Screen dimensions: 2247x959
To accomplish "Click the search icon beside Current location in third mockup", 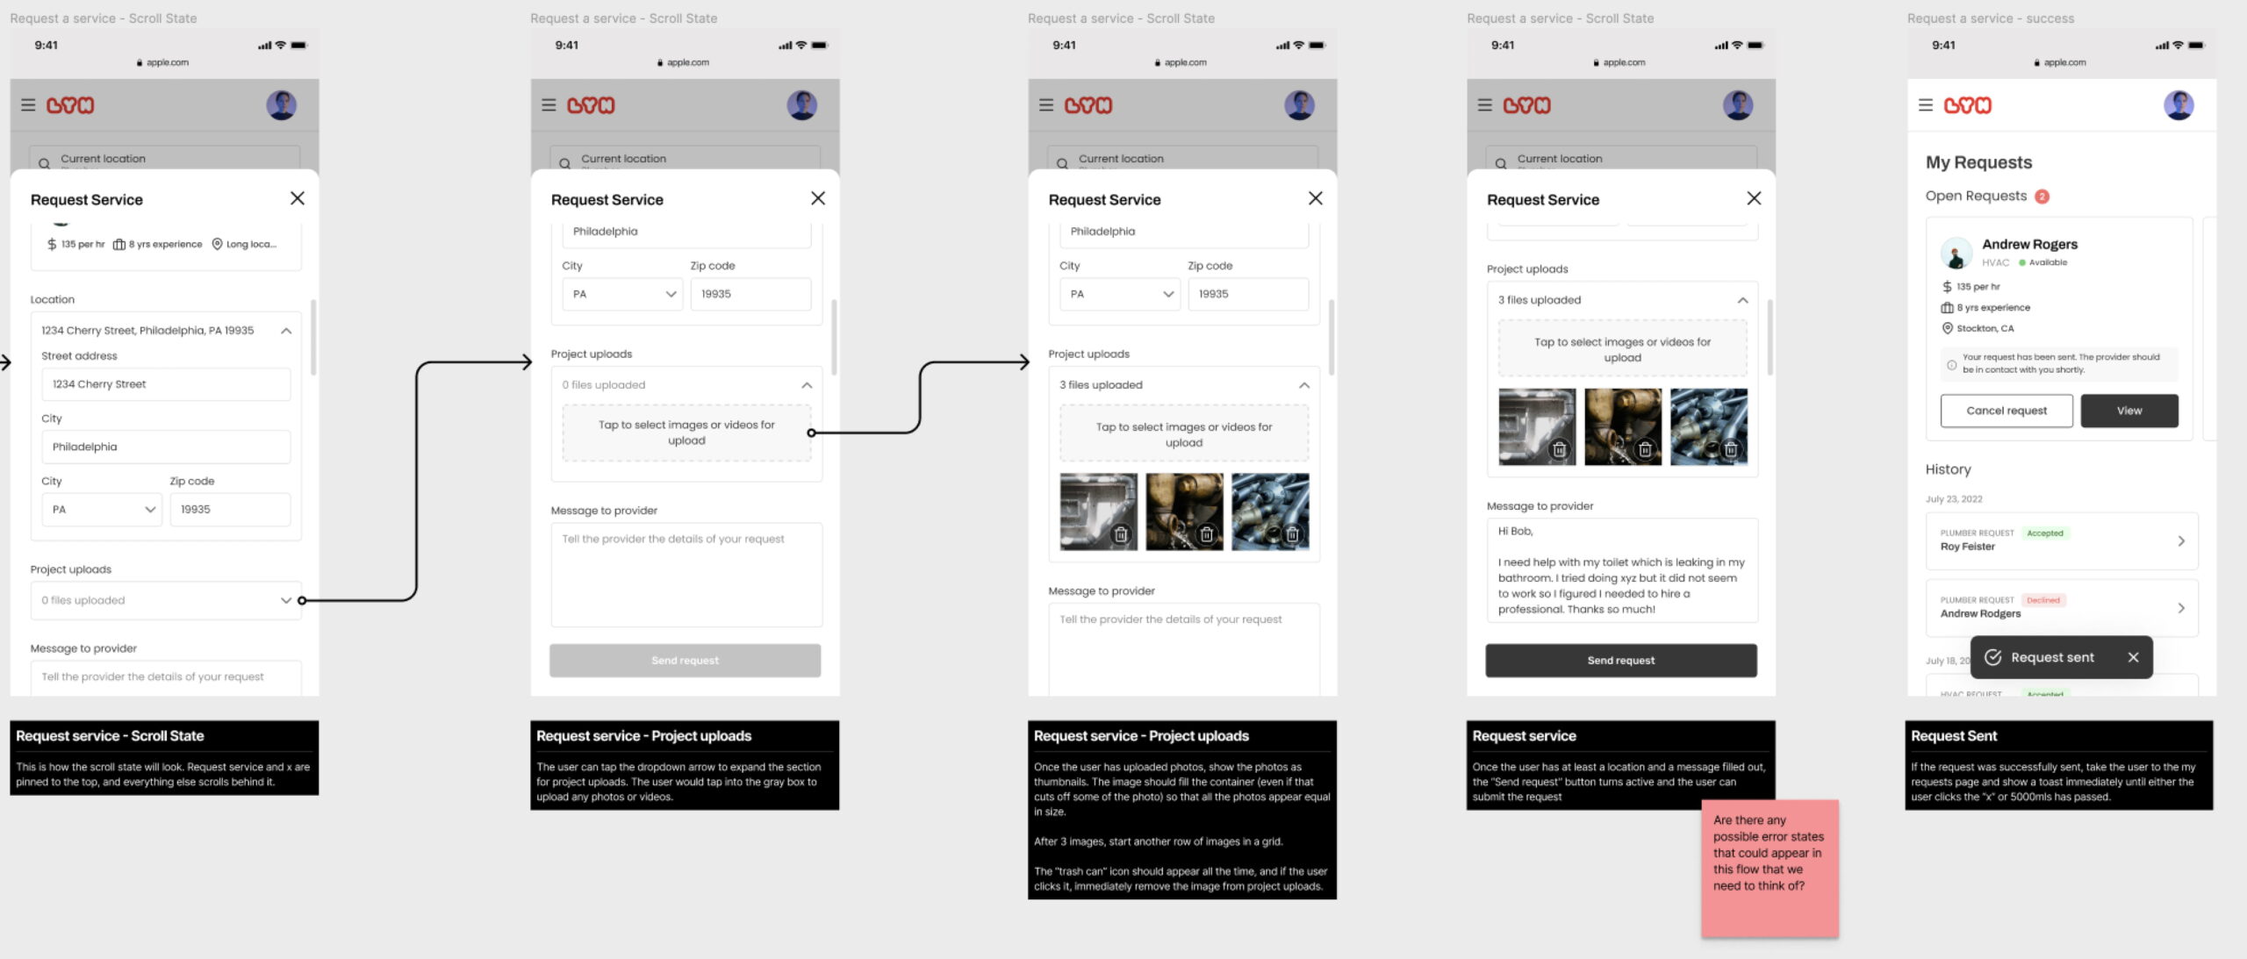I will tap(1062, 163).
